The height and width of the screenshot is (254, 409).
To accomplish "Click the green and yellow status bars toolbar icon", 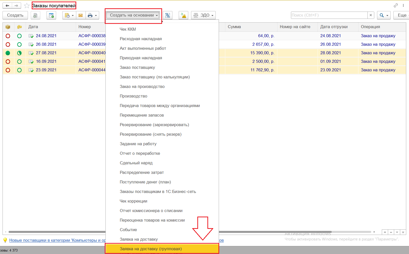I will click(x=183, y=15).
